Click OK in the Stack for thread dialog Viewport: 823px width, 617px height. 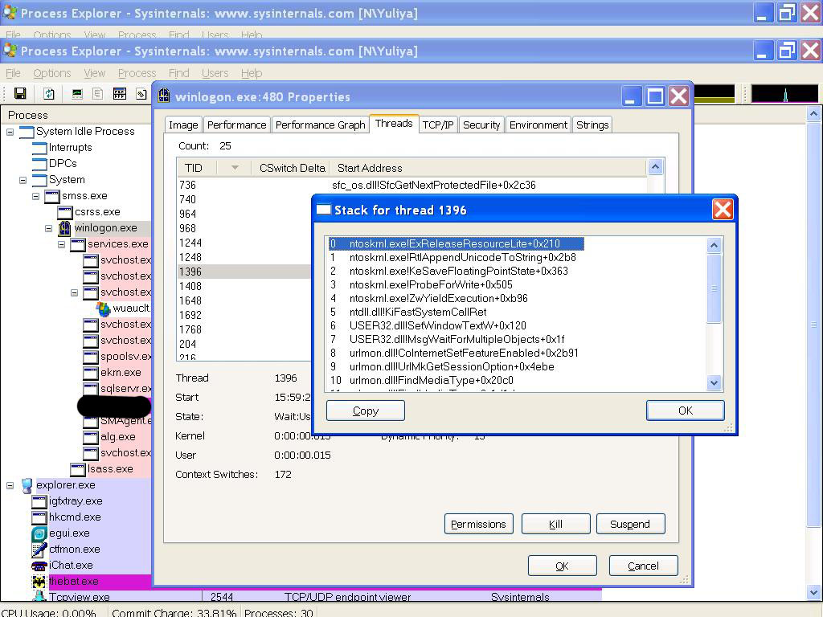coord(686,411)
